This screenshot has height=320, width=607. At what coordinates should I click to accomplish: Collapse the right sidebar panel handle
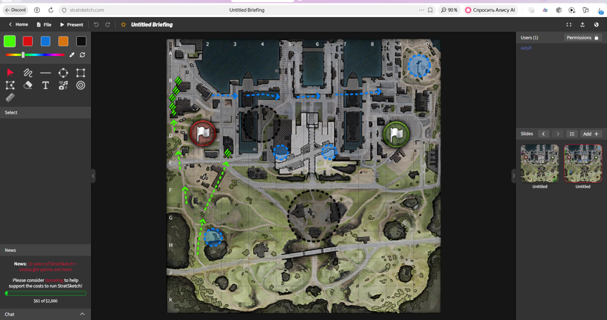pos(514,176)
